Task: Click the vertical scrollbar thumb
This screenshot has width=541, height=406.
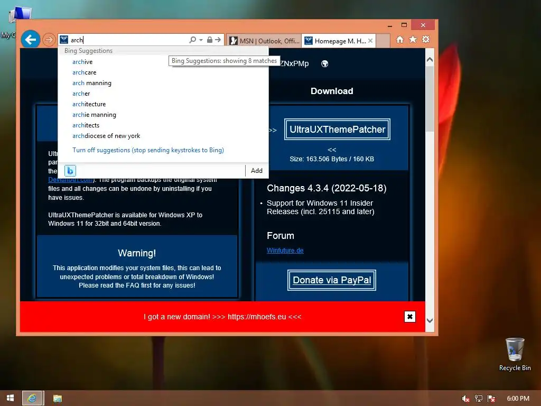Action: (x=430, y=99)
